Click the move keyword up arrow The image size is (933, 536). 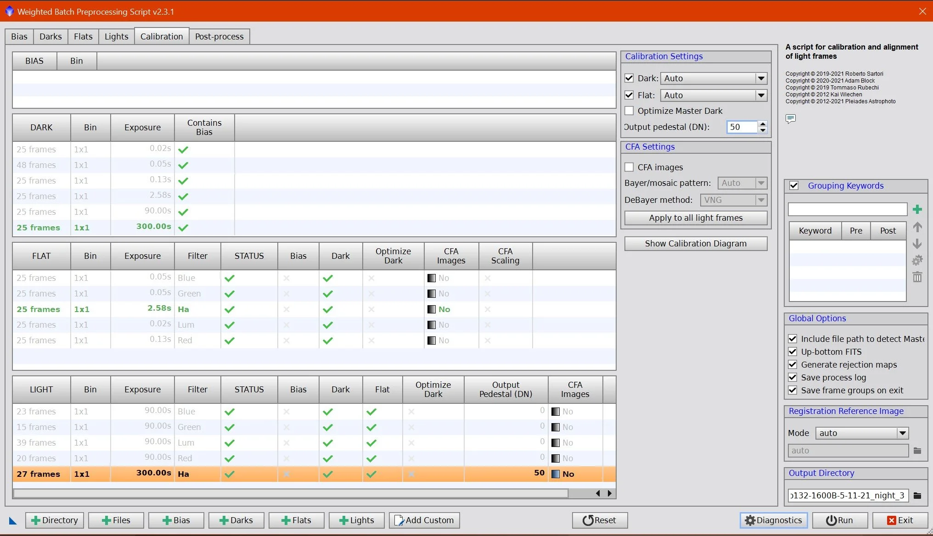click(x=917, y=227)
